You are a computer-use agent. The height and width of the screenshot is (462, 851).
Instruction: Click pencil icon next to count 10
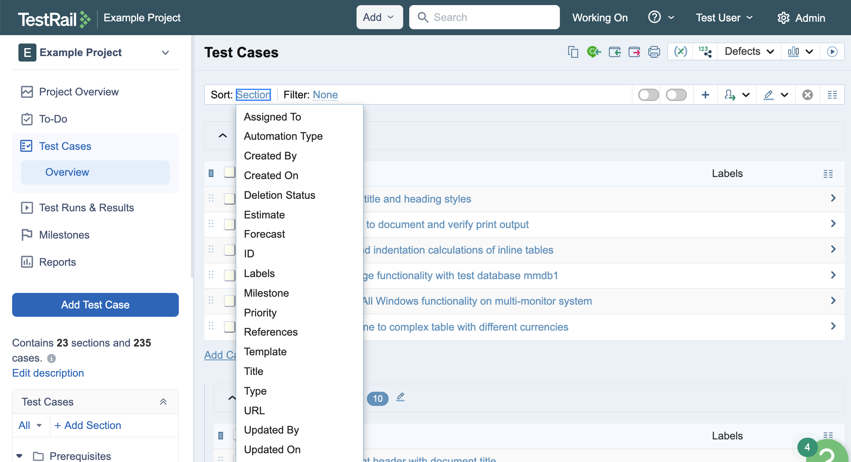point(400,397)
